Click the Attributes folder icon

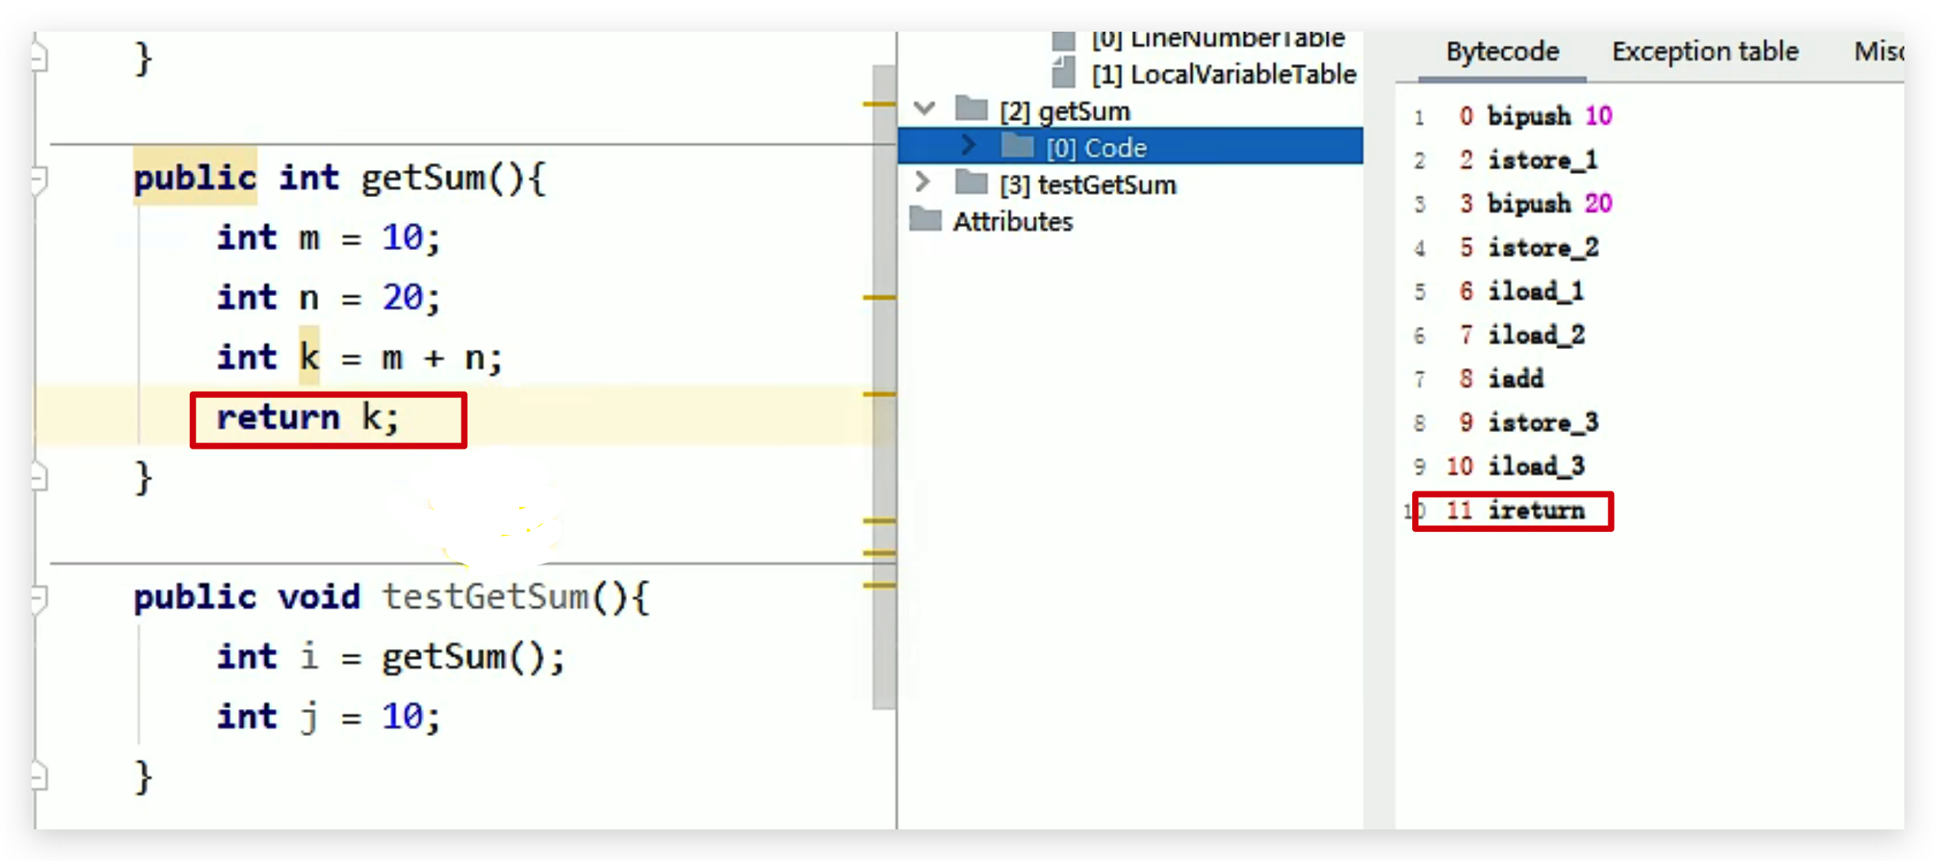(925, 219)
